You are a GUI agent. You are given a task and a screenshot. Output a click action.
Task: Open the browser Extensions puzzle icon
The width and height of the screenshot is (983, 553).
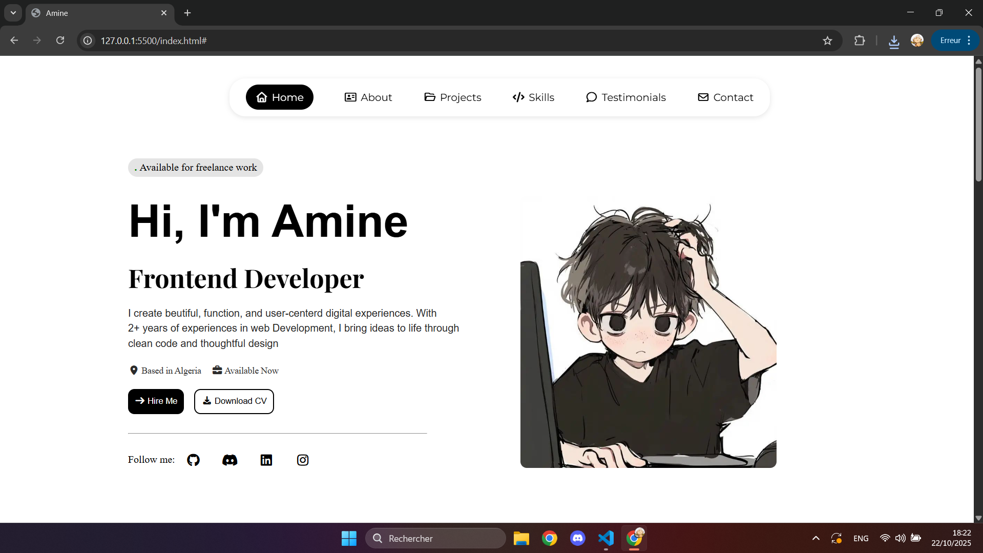click(x=860, y=40)
